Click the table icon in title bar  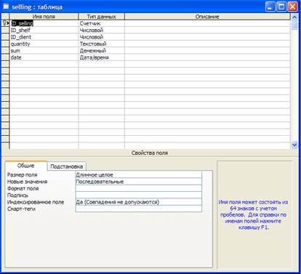6,7
